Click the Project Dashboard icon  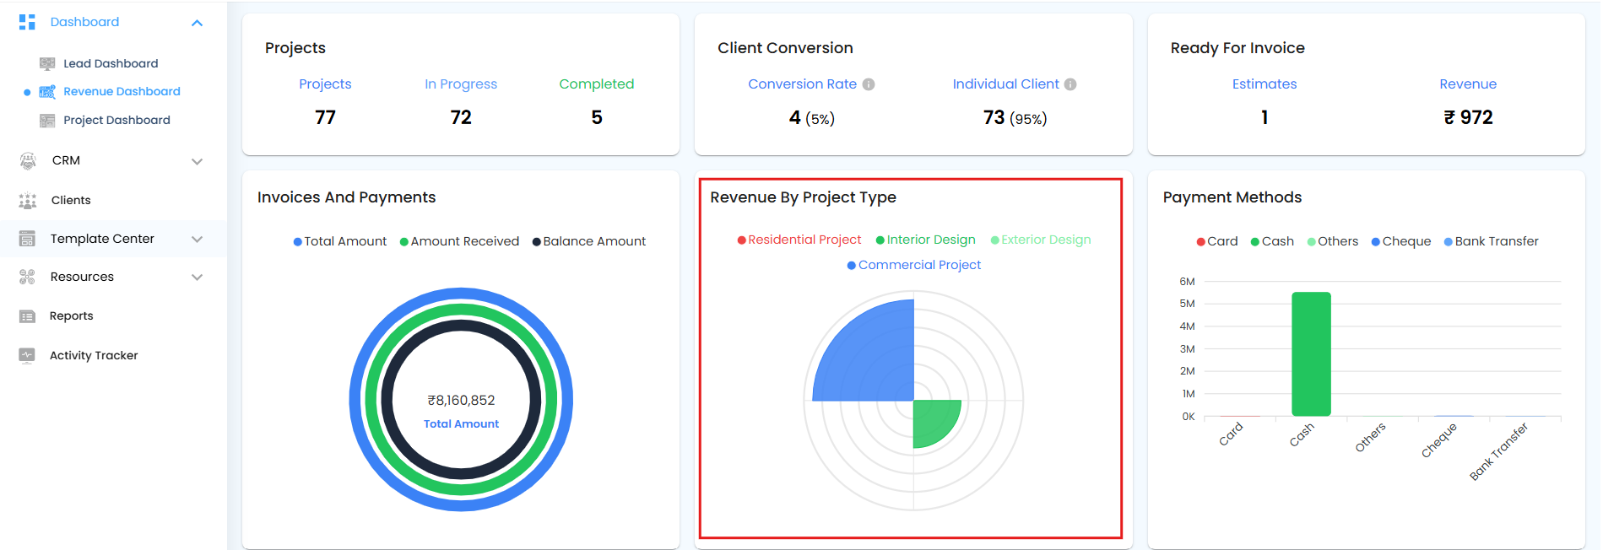tap(47, 121)
